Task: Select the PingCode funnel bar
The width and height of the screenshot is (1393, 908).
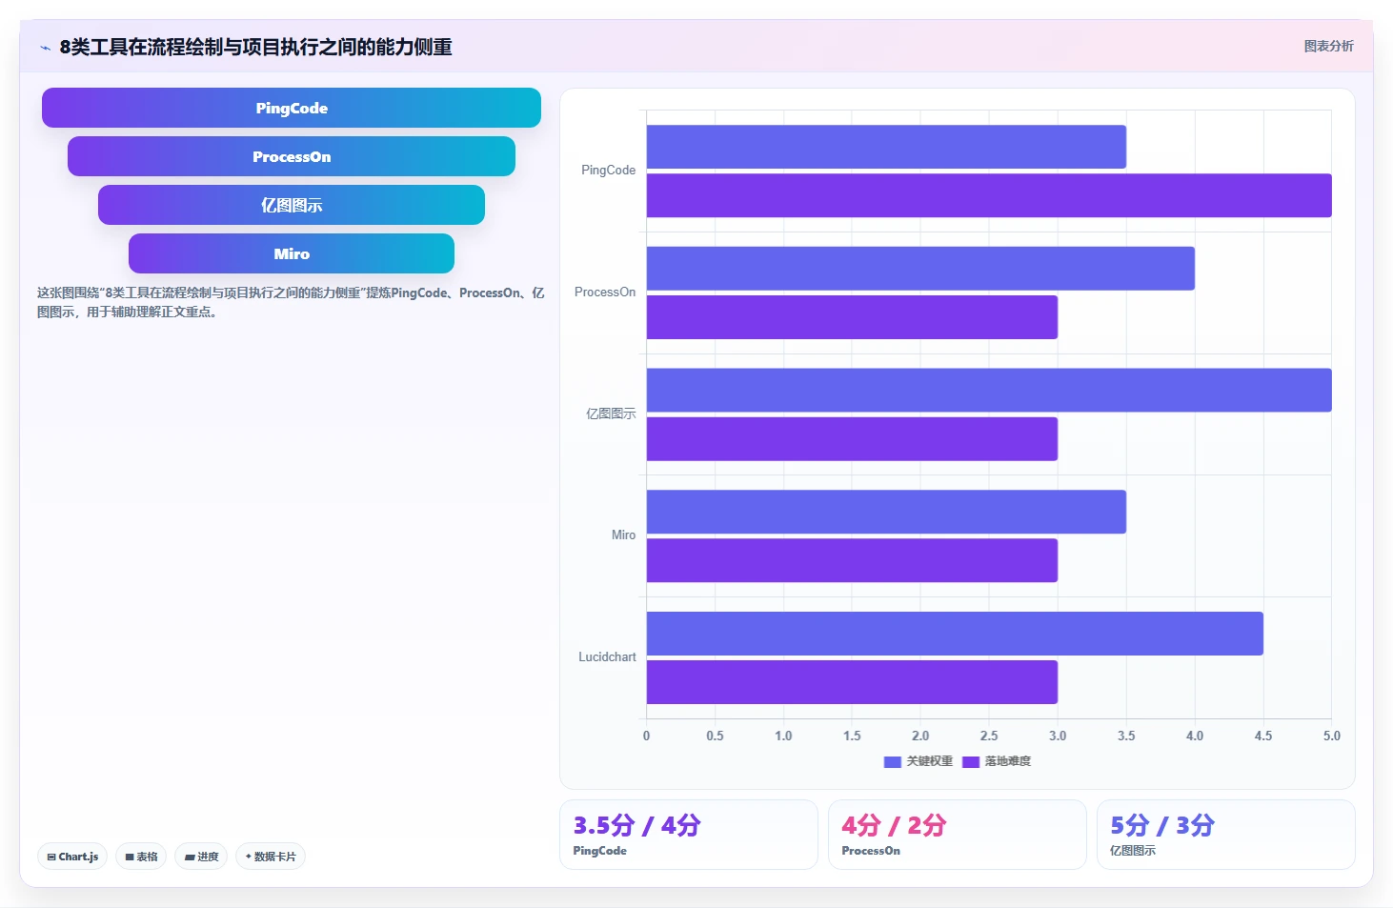Action: pyautogui.click(x=292, y=108)
